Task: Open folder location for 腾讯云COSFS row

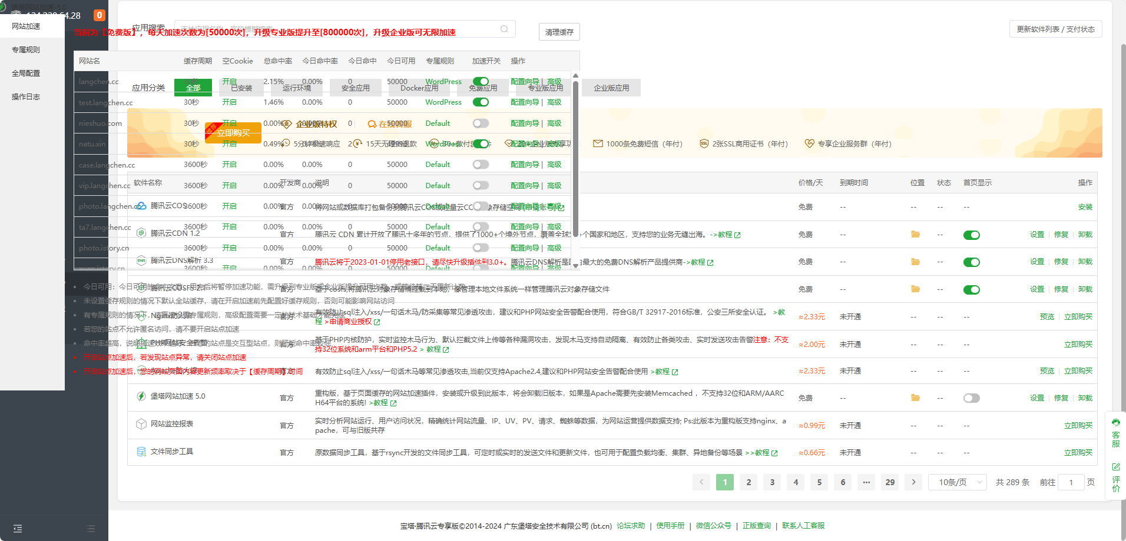Action: [x=915, y=289]
